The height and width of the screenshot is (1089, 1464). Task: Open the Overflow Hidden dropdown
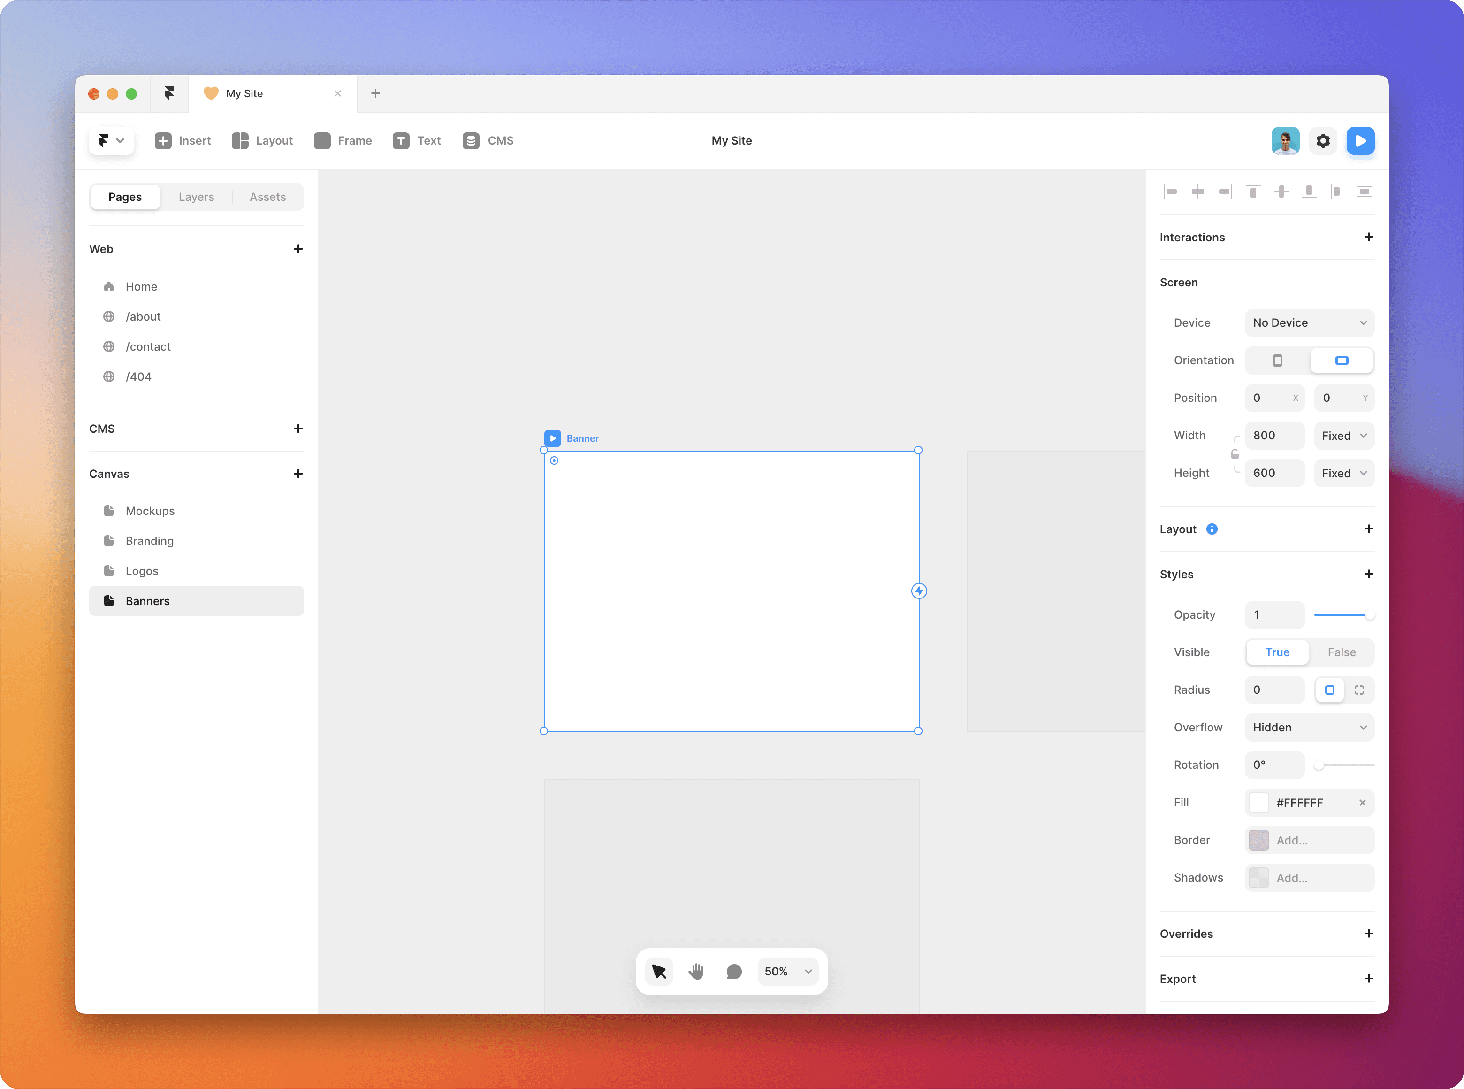[x=1309, y=727]
